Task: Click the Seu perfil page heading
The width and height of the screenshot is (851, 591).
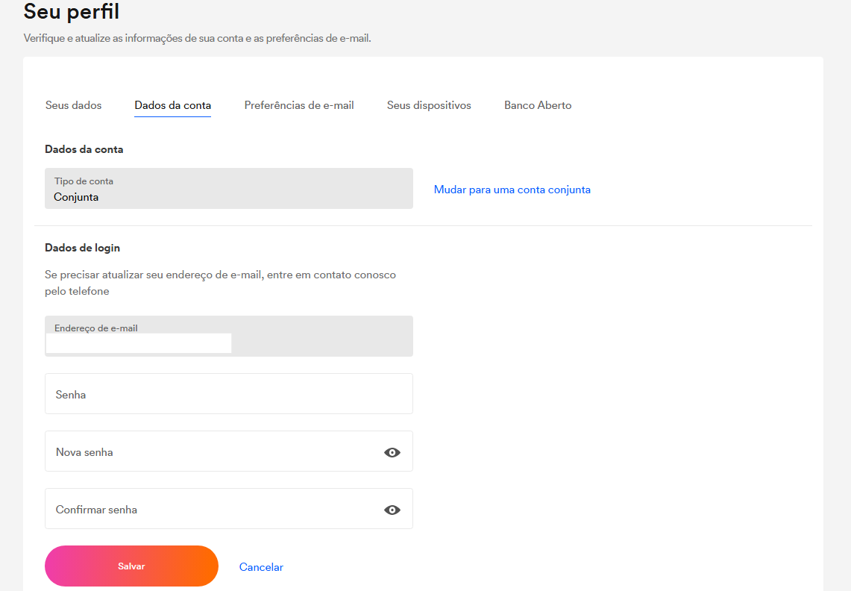Action: 72,12
